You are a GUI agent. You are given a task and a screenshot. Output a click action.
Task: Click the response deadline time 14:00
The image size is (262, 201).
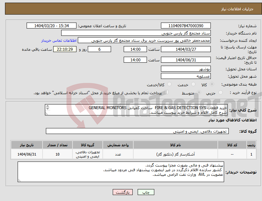[135, 49]
